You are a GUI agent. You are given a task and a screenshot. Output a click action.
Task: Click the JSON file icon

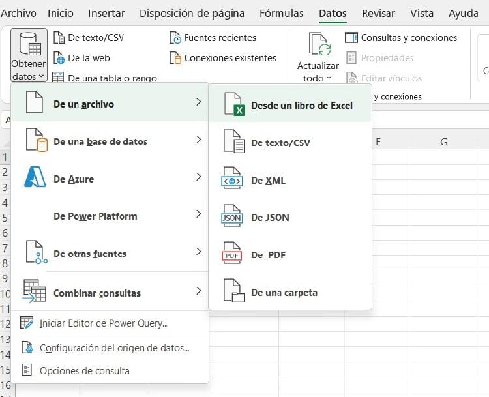[x=232, y=215]
